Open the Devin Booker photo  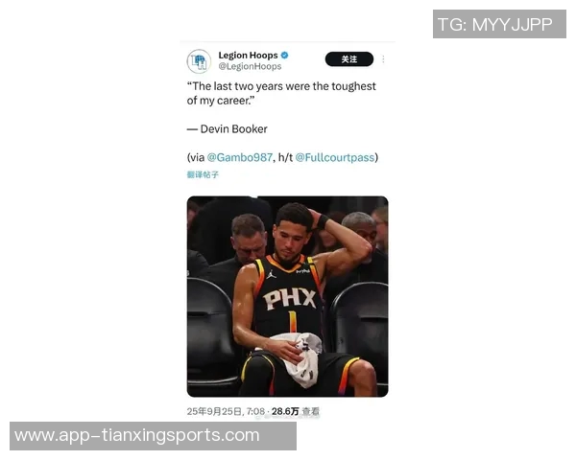[287, 296]
